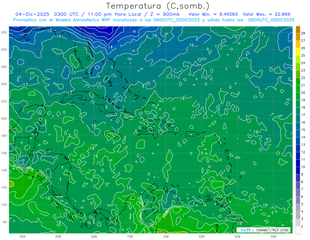Select the dark blue swatch between 10 and 11

[x=298, y=163]
